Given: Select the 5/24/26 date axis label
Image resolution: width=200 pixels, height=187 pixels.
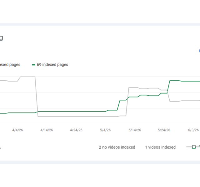Looking at the screenshot, I should pyautogui.click(x=164, y=130).
